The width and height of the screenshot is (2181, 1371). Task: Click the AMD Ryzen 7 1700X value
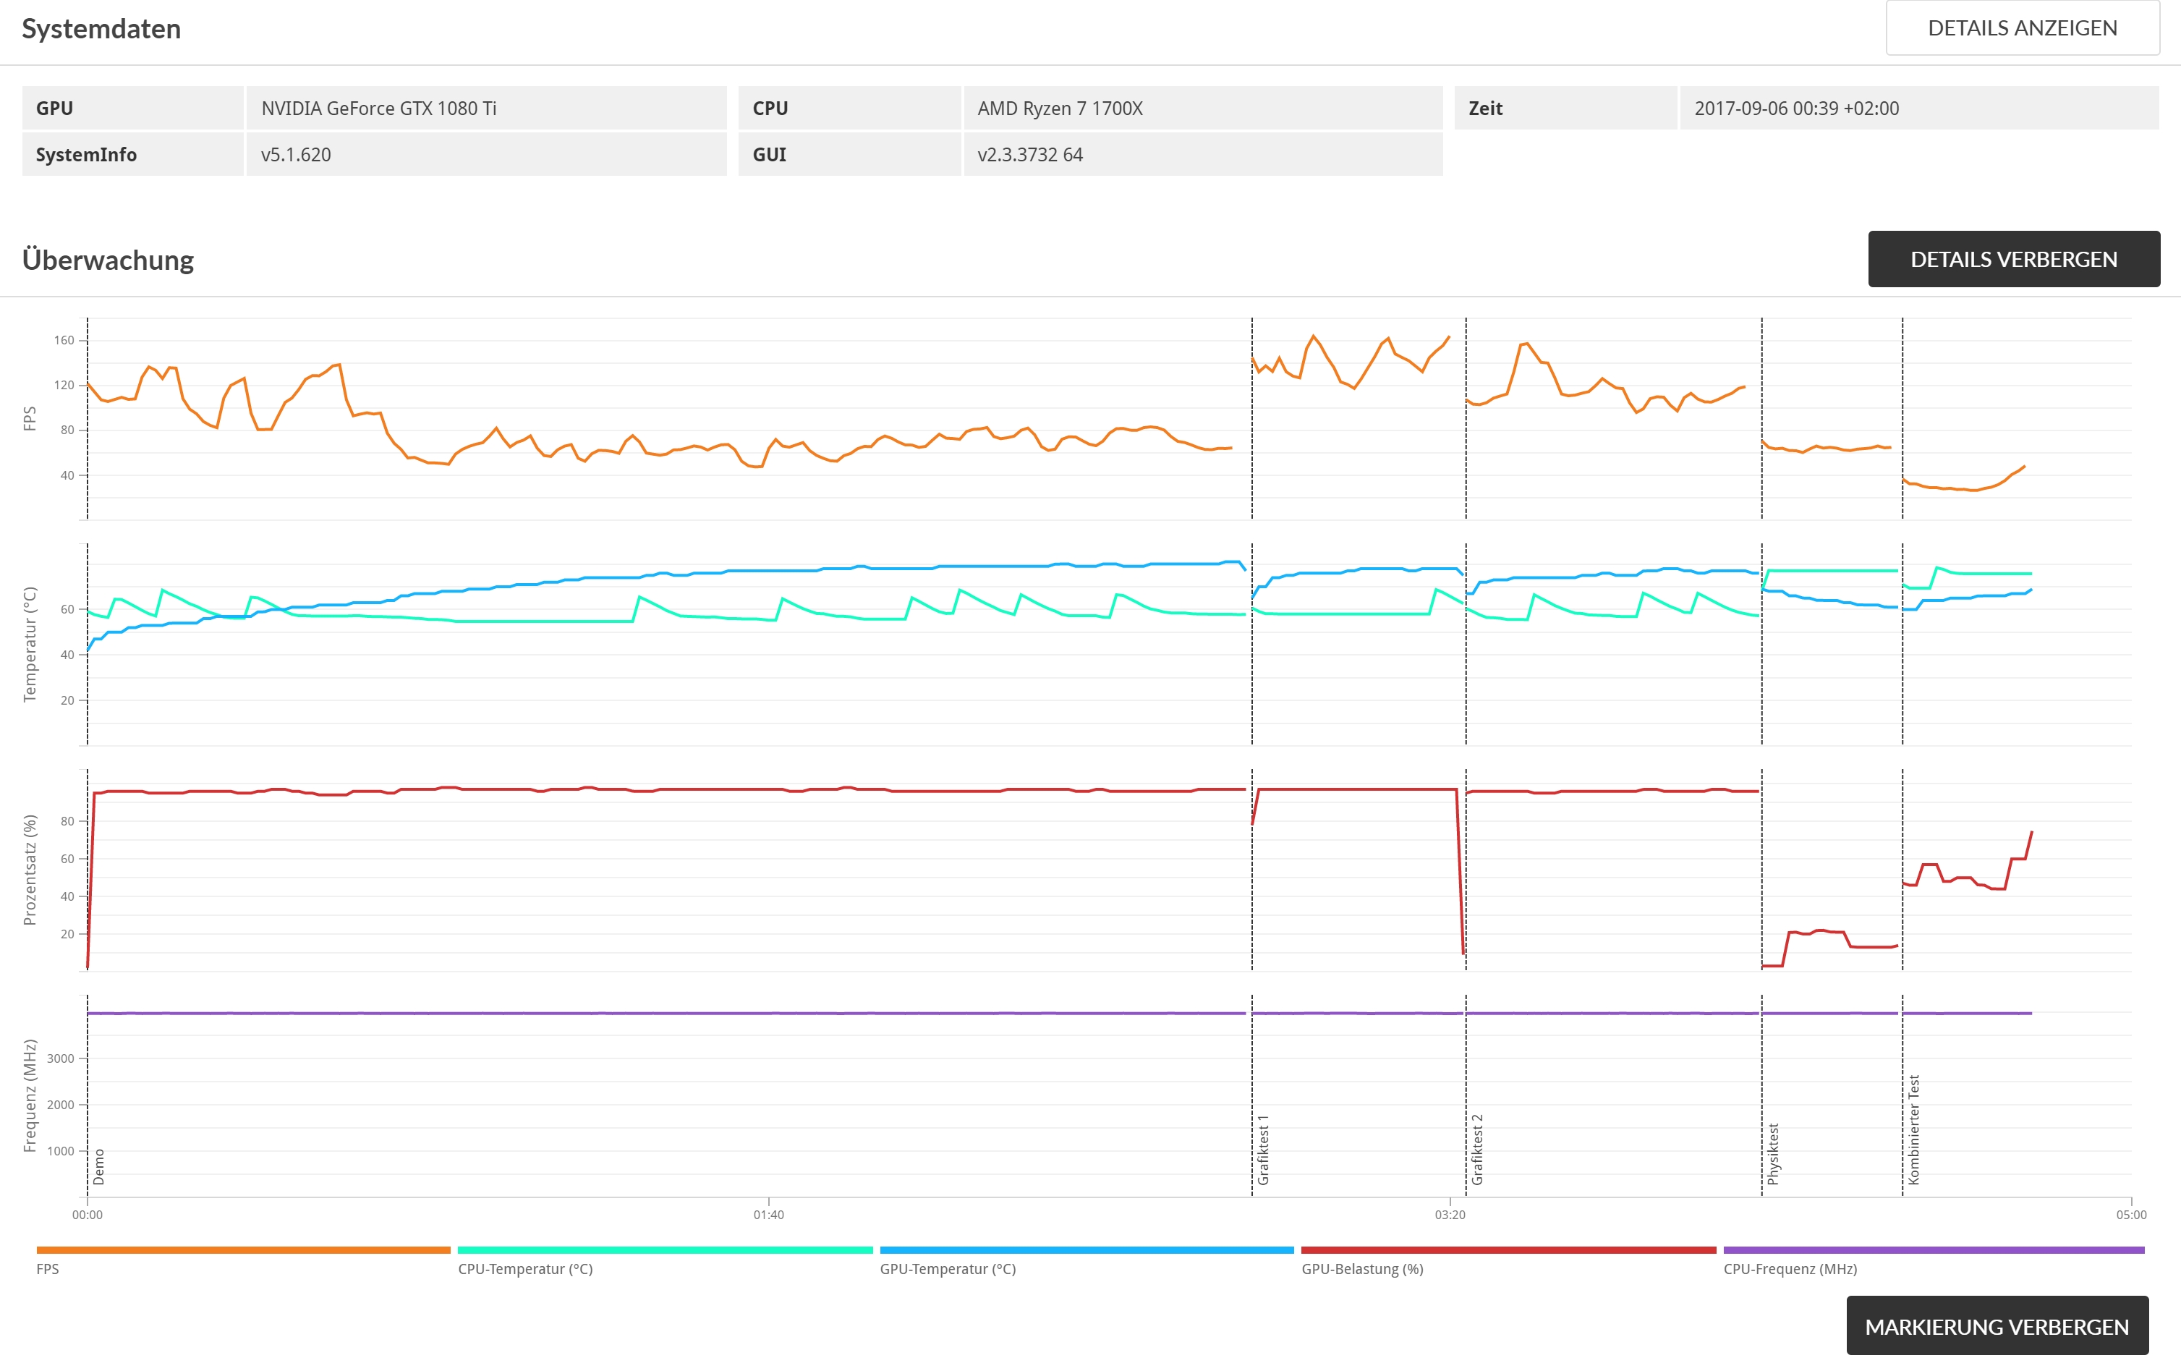(1060, 108)
